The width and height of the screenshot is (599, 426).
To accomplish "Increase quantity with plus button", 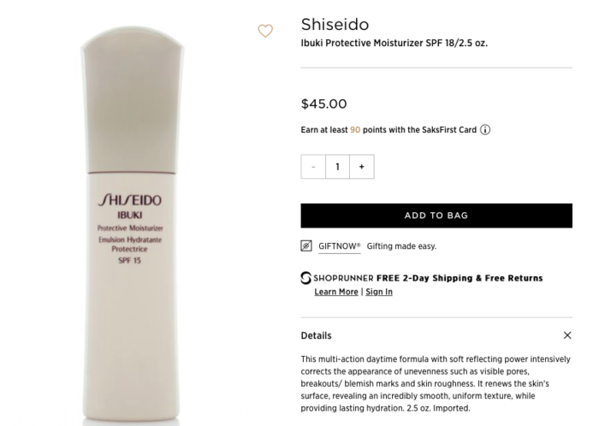I will (x=362, y=167).
